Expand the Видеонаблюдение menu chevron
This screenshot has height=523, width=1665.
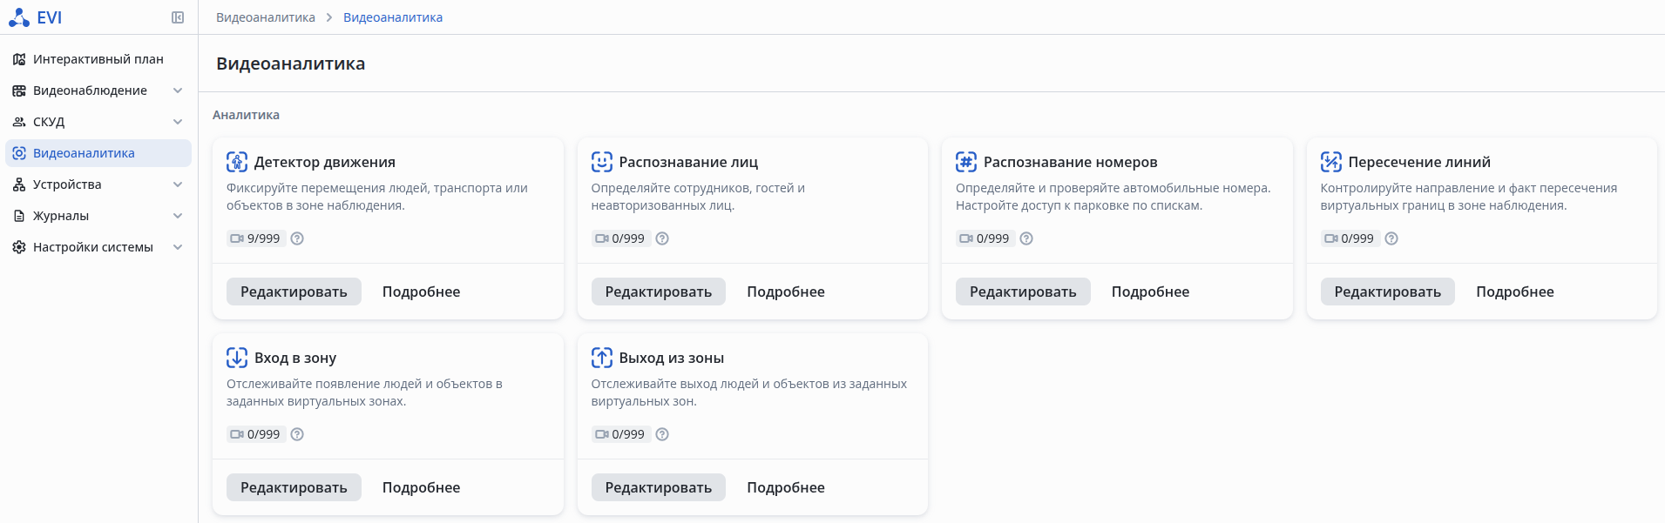(x=178, y=91)
